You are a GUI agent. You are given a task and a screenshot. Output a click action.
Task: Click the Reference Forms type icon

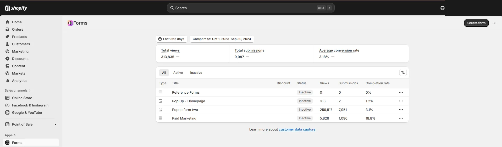(x=161, y=92)
